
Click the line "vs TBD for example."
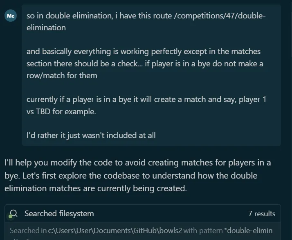[61, 111]
